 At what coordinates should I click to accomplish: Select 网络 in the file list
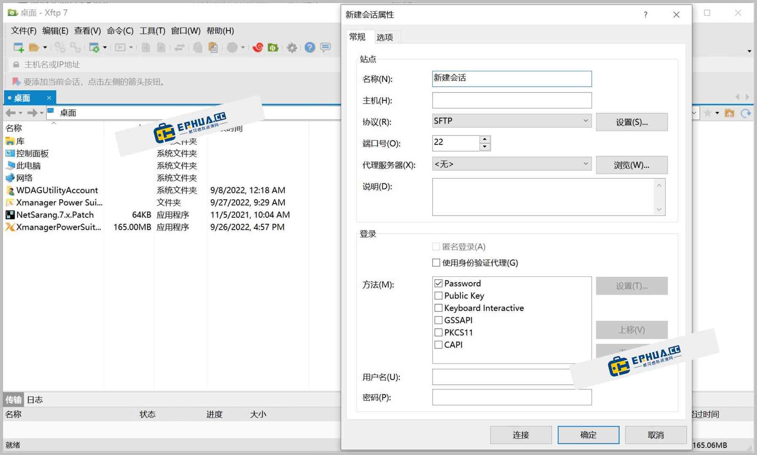click(19, 178)
